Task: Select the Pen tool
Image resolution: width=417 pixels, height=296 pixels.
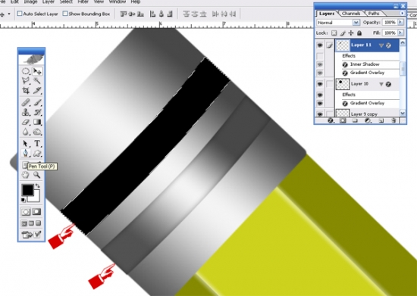Action: [x=26, y=153]
